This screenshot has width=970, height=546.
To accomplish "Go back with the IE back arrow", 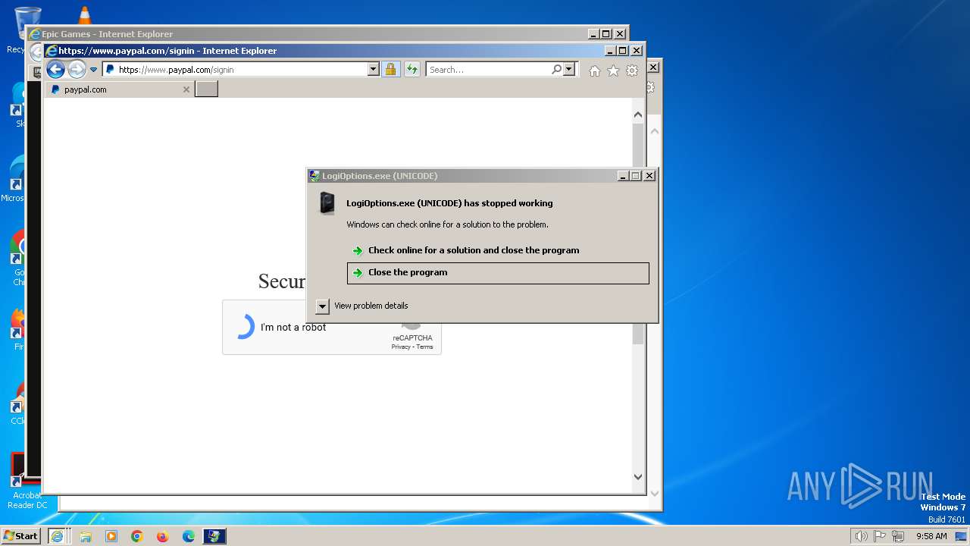I will click(x=55, y=70).
